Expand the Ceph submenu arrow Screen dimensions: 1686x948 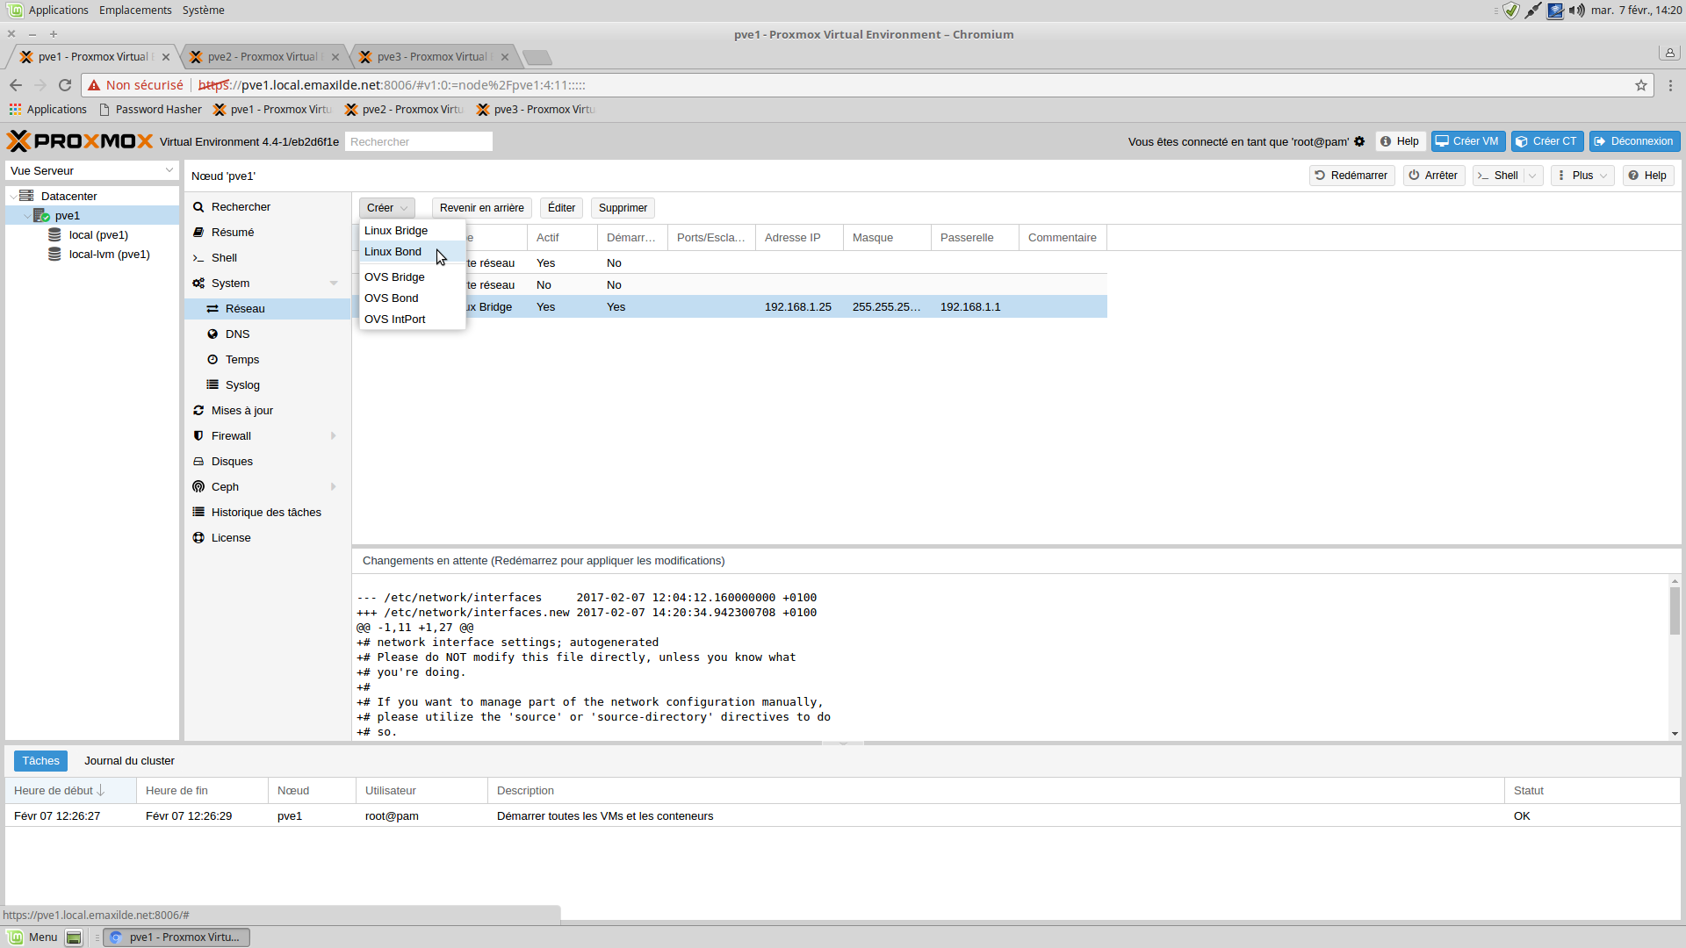[x=334, y=487]
